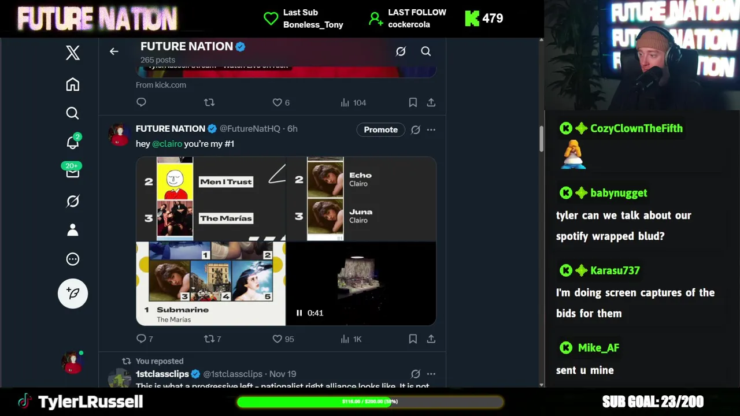Open three-dot menu on Clairo post
The image size is (740, 416).
point(431,130)
